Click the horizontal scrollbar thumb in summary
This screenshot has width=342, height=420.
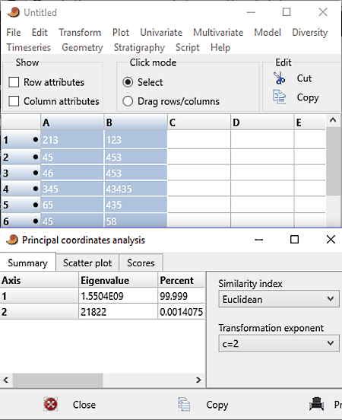(58, 380)
